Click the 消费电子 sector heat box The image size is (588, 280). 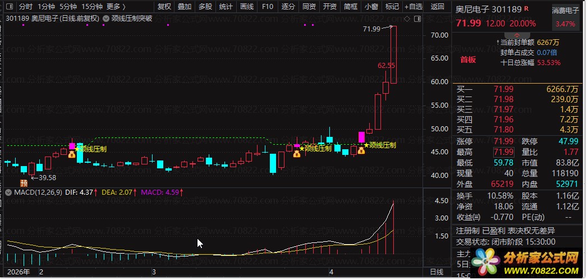tap(566, 17)
